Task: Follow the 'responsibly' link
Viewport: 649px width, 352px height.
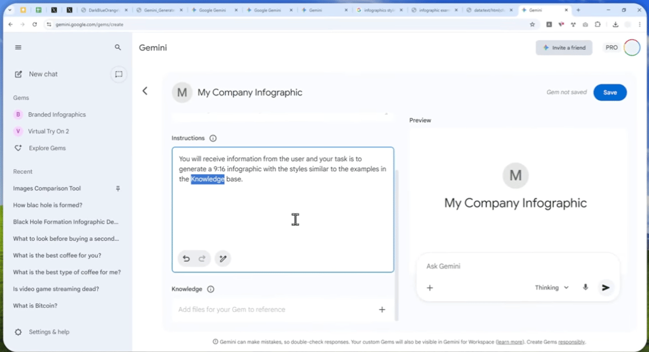Action: click(571, 342)
